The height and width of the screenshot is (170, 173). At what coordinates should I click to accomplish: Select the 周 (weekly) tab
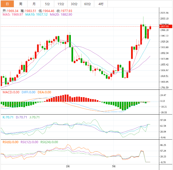click(21, 4)
